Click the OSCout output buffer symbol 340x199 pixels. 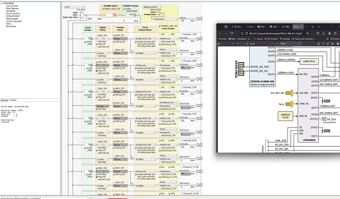pyautogui.click(x=199, y=19)
